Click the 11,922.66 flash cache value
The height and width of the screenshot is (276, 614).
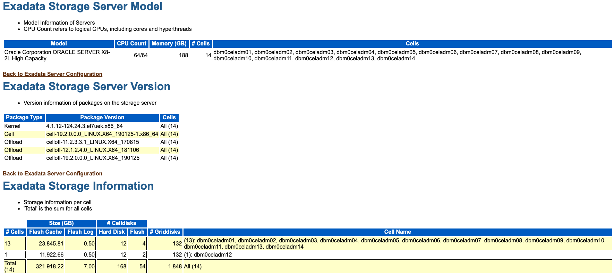pos(51,255)
